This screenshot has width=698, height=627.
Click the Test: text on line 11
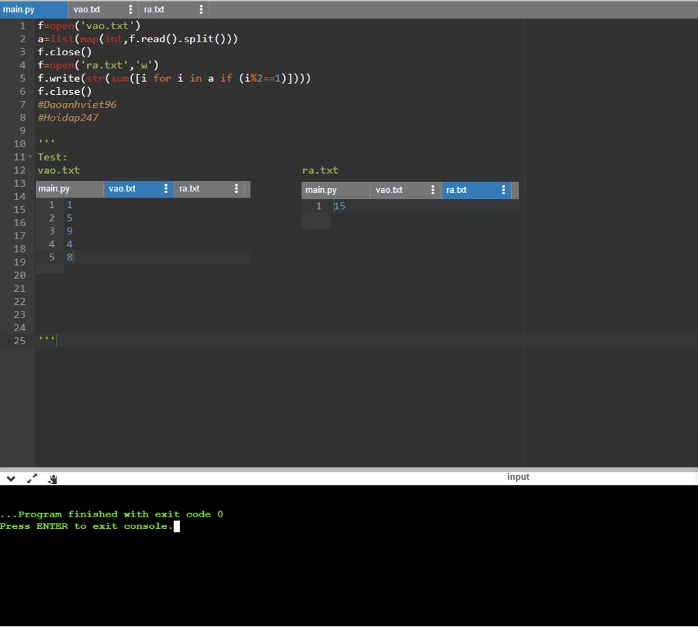point(52,157)
